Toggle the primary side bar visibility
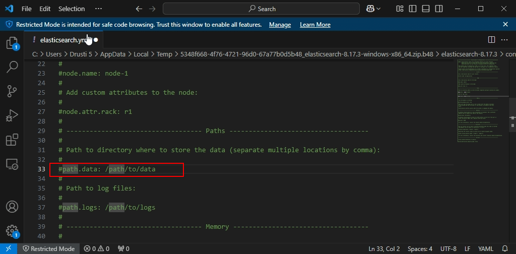The image size is (516, 254). click(413, 9)
